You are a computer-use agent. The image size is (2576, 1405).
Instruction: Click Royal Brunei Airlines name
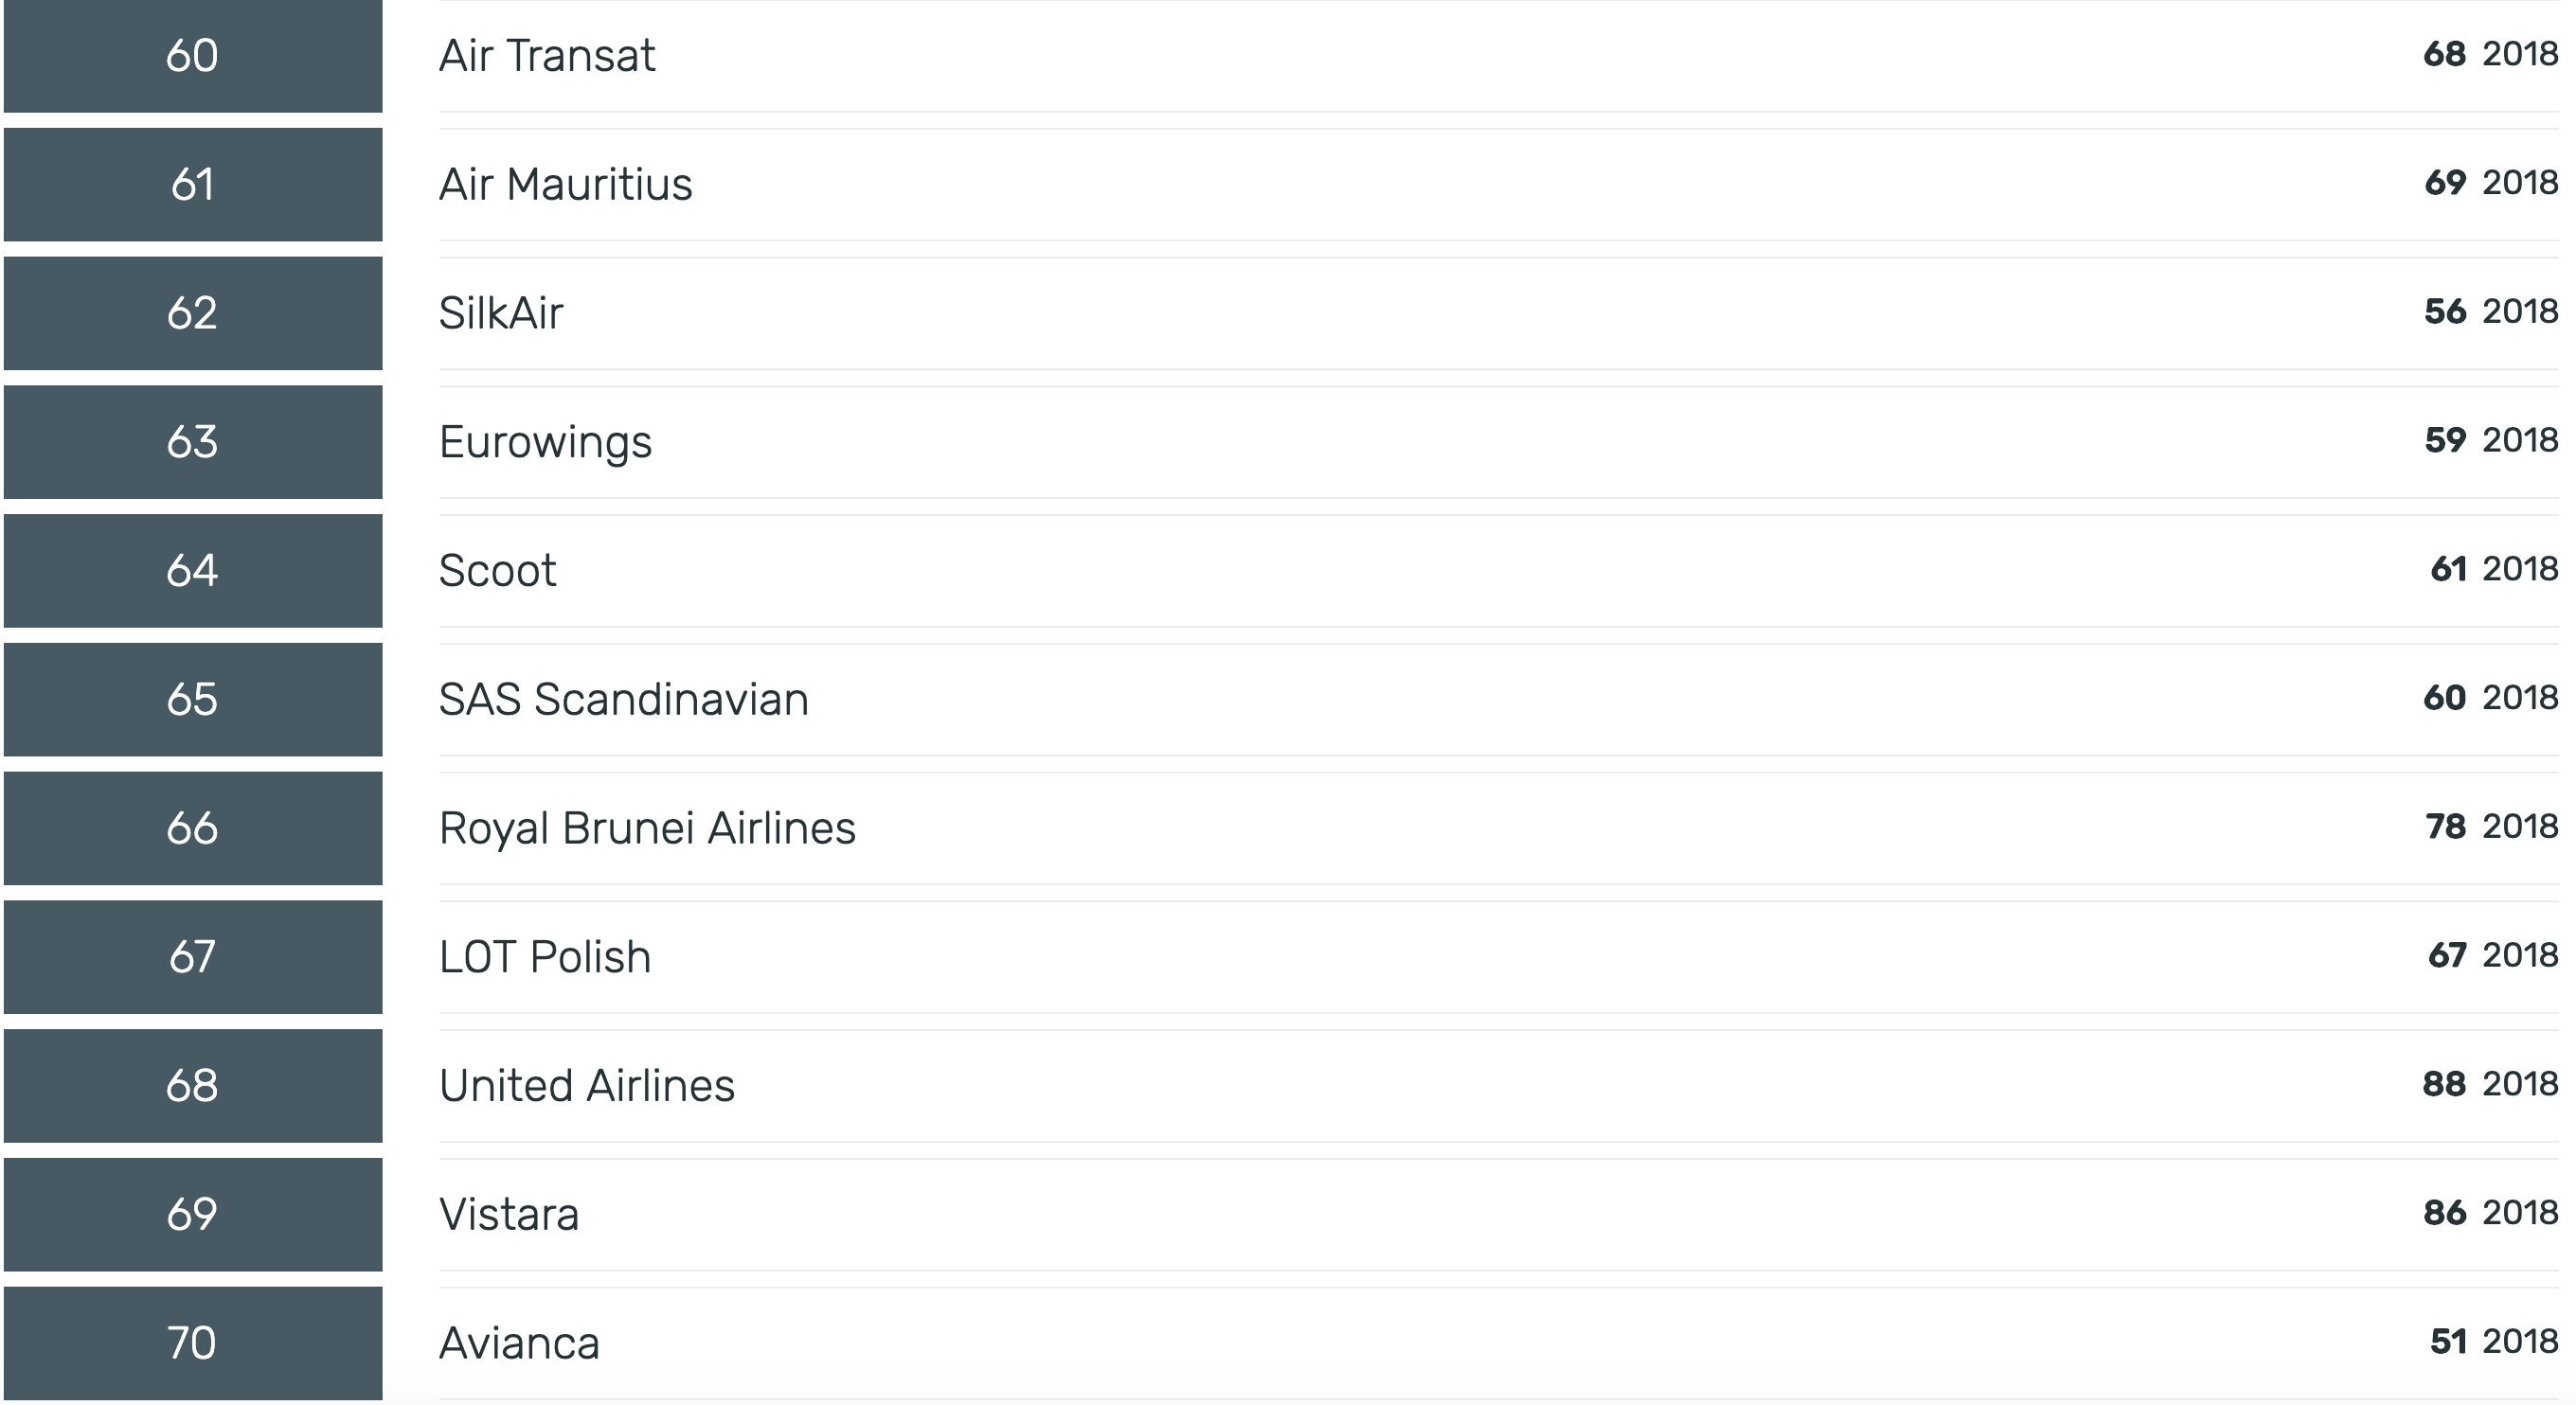(647, 828)
